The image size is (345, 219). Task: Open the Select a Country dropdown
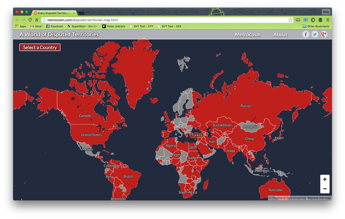pyautogui.click(x=40, y=47)
